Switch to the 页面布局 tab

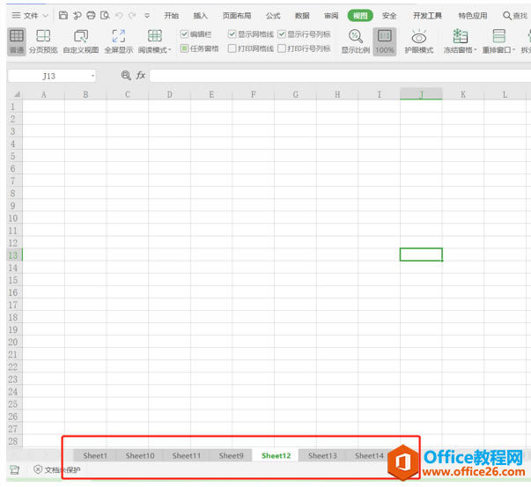click(x=237, y=16)
